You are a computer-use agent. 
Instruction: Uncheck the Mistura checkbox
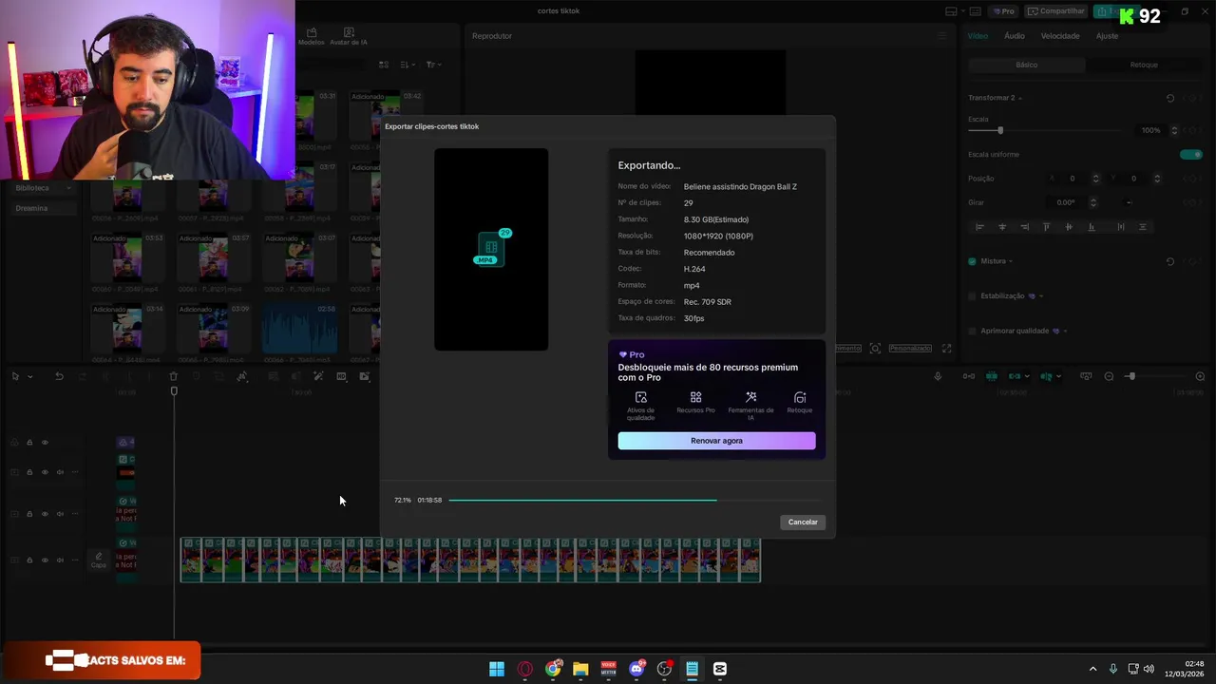click(x=972, y=261)
